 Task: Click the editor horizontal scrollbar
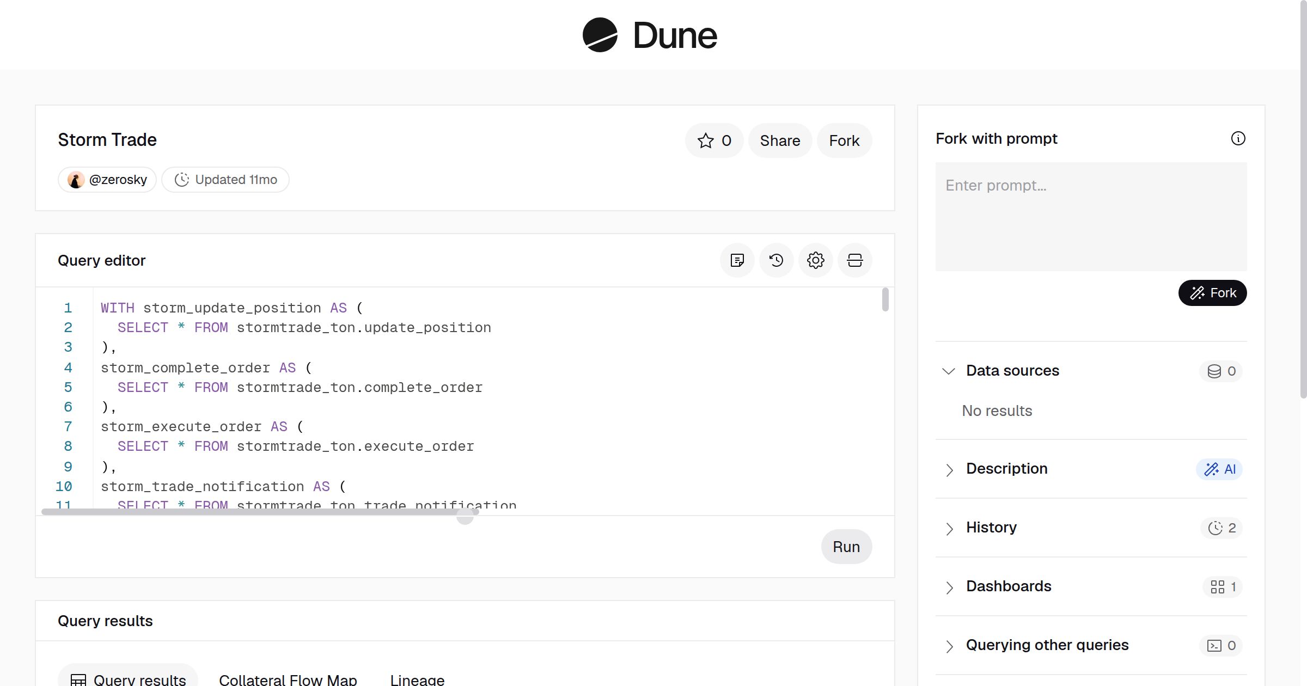pyautogui.click(x=260, y=512)
